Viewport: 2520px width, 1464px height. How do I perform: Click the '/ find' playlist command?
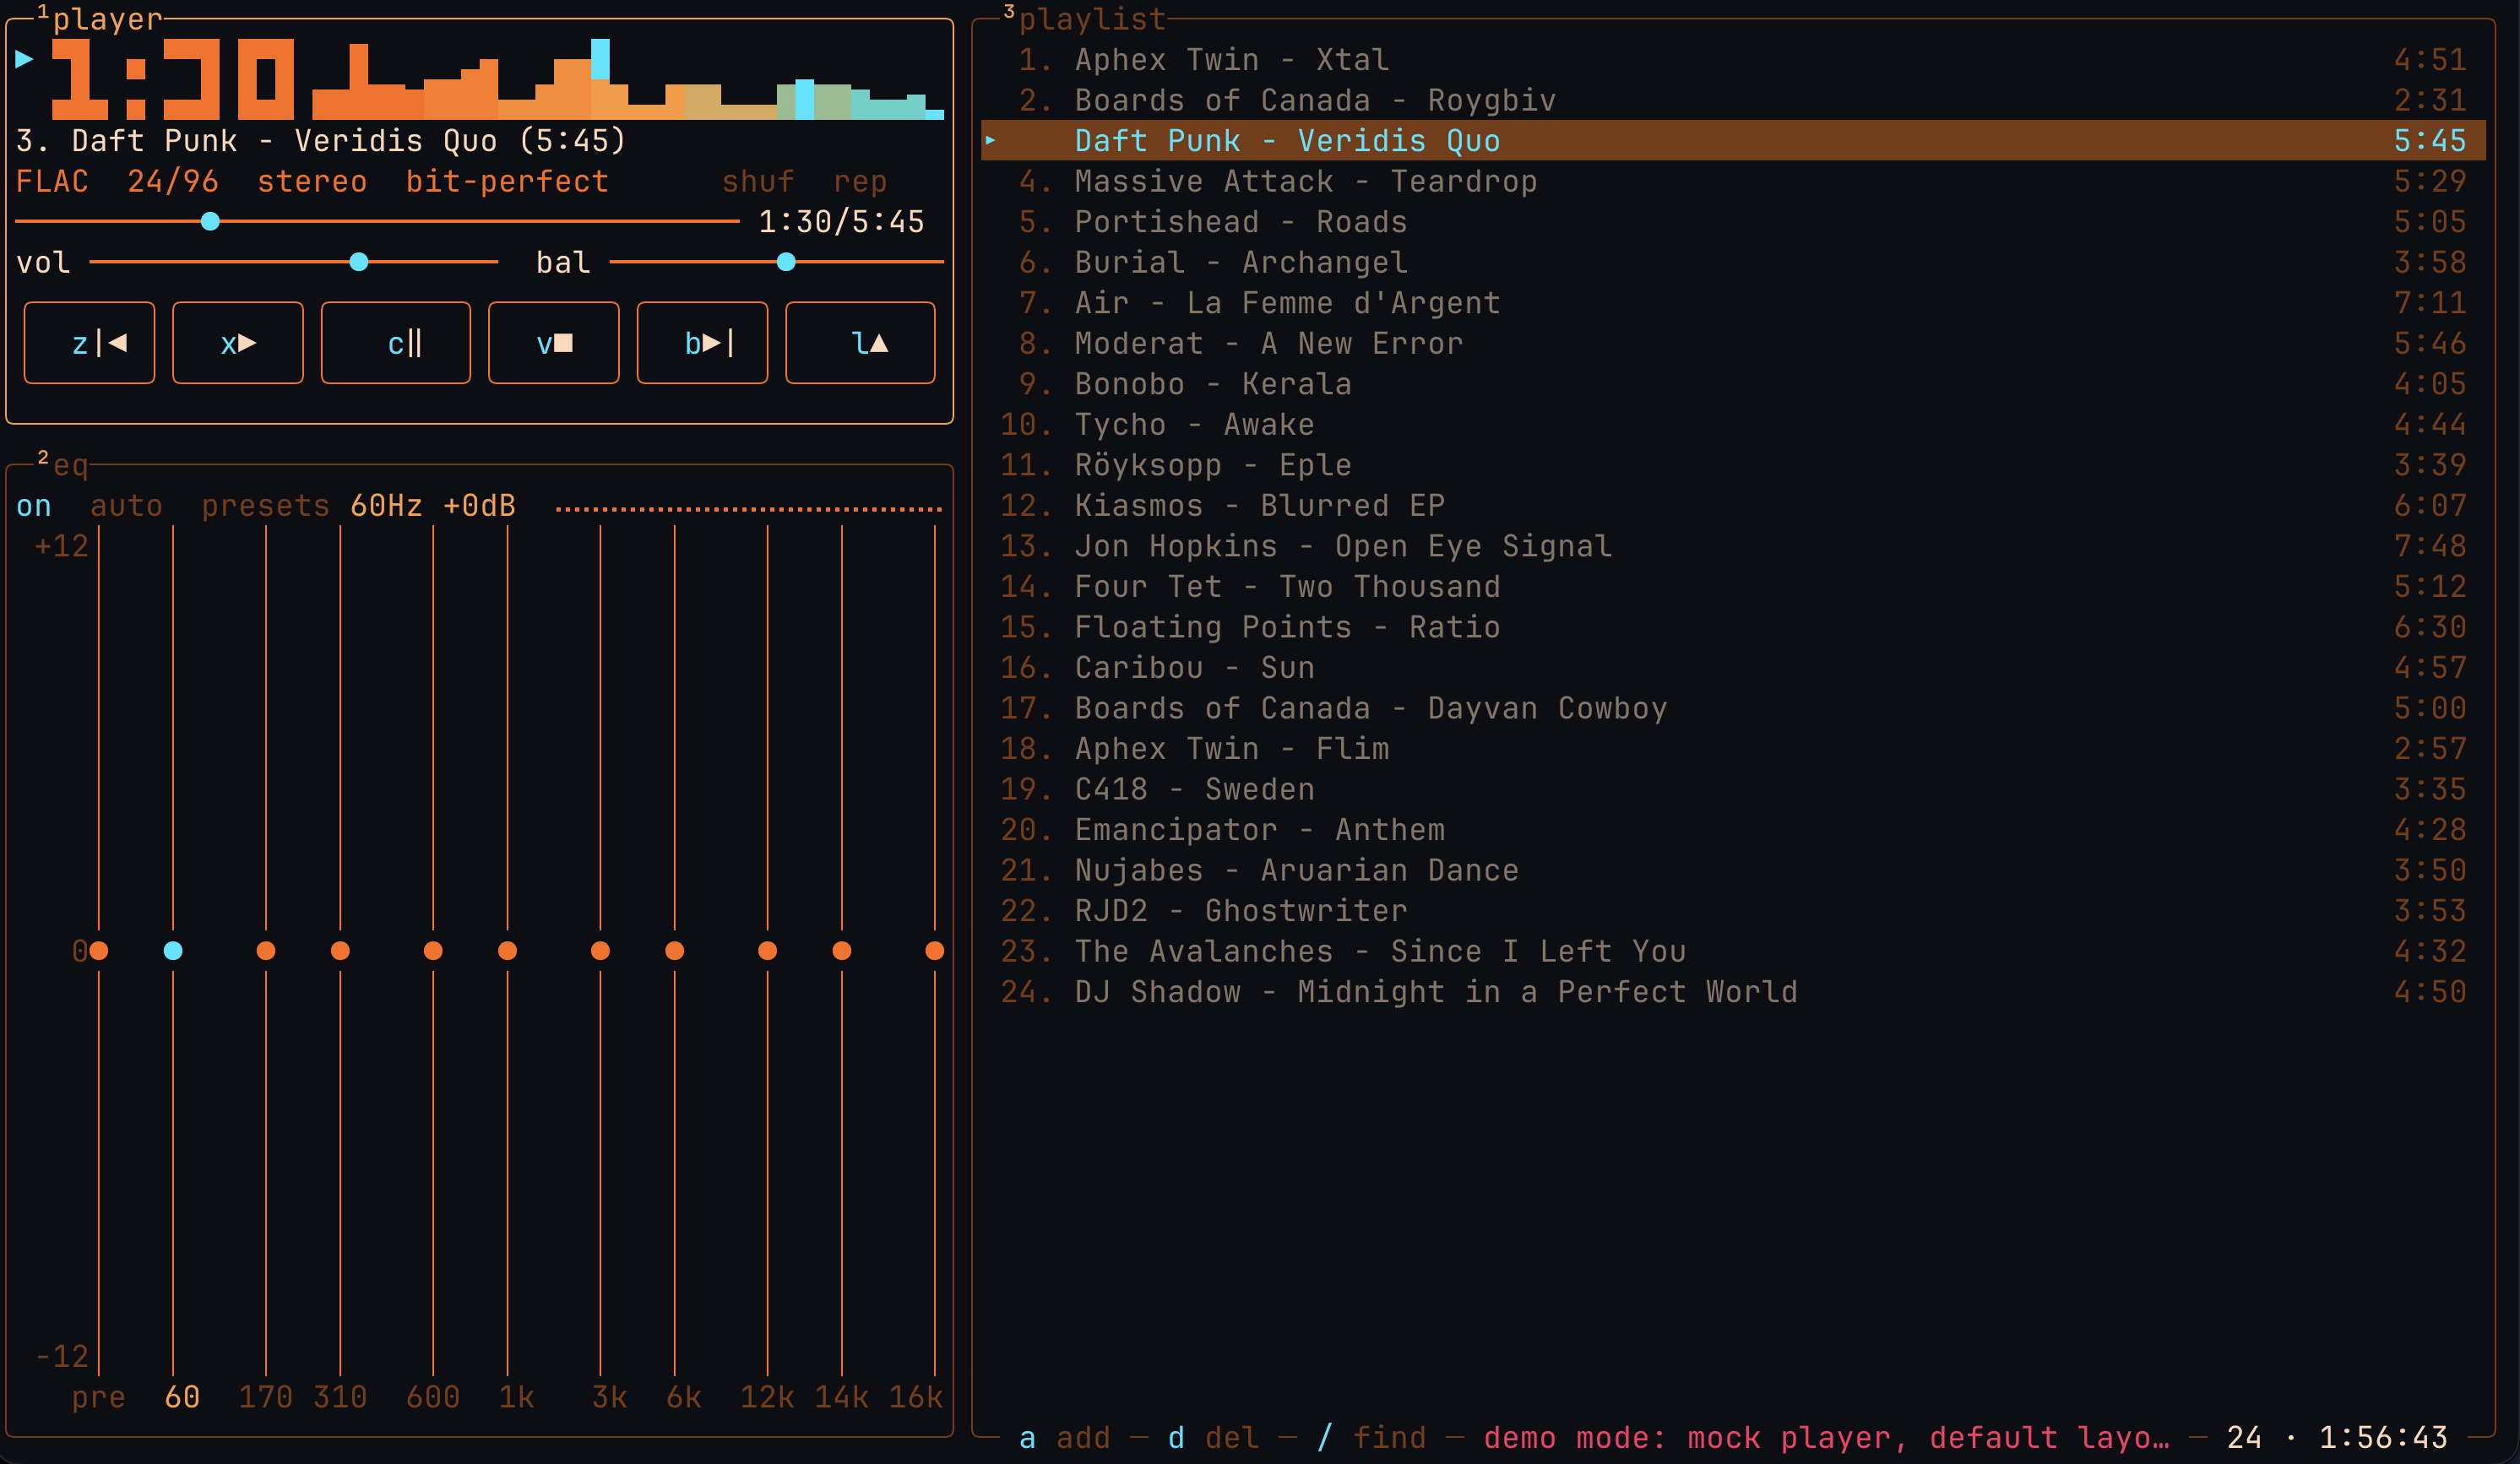coord(1371,1438)
